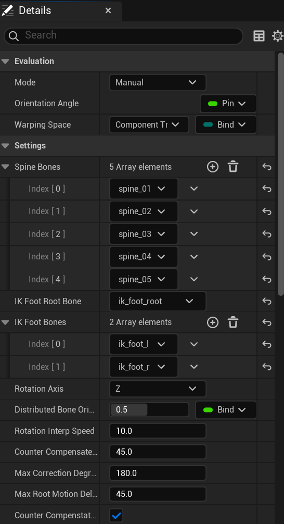Click the Max Root Motion Delta 45.0 field

[x=158, y=494]
